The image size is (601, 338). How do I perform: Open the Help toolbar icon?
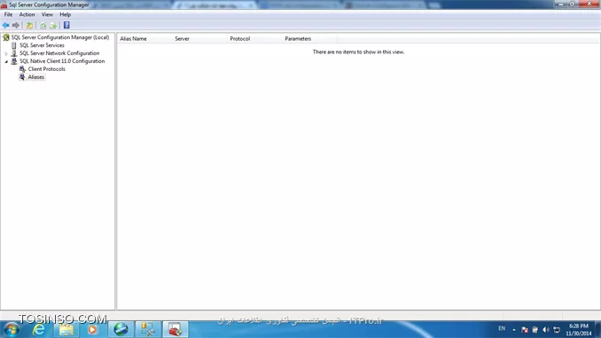(x=66, y=26)
